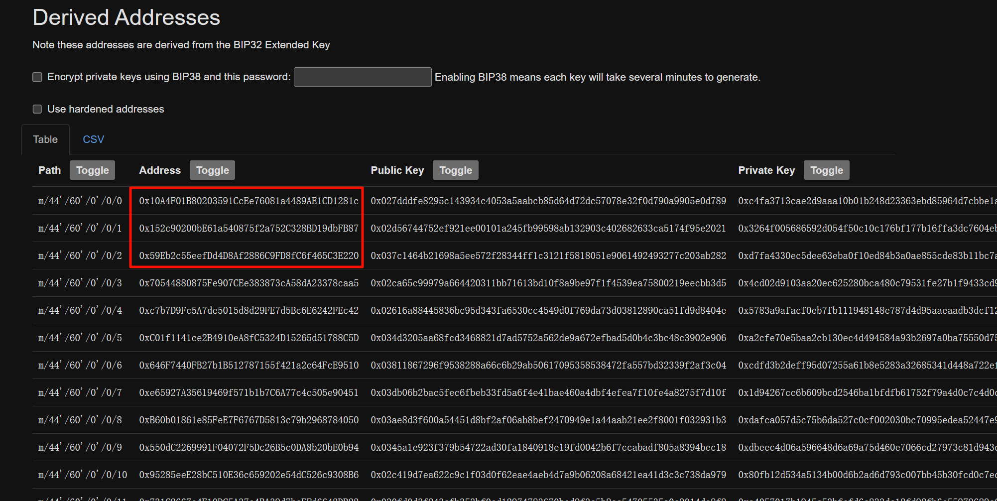This screenshot has width=997, height=501.
Task: Click address starting with 0x152c9020
Action: click(x=249, y=228)
